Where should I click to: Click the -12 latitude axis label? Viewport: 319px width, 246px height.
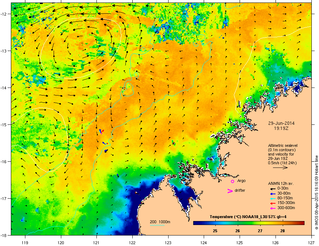pos(4,14)
